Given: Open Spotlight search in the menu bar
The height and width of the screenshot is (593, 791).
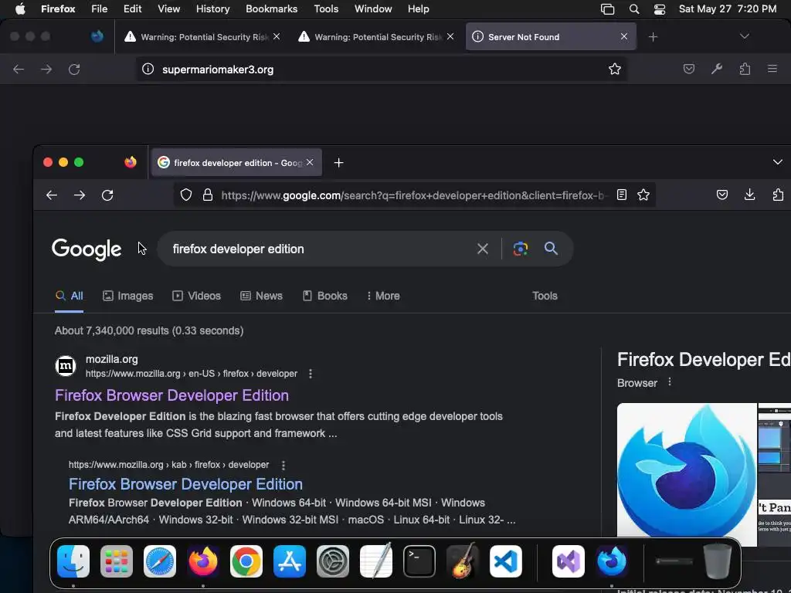Looking at the screenshot, I should click(x=634, y=9).
